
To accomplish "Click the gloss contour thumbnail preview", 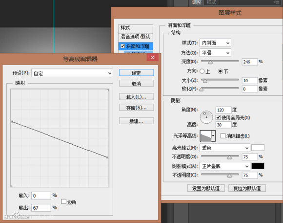I will (x=205, y=136).
